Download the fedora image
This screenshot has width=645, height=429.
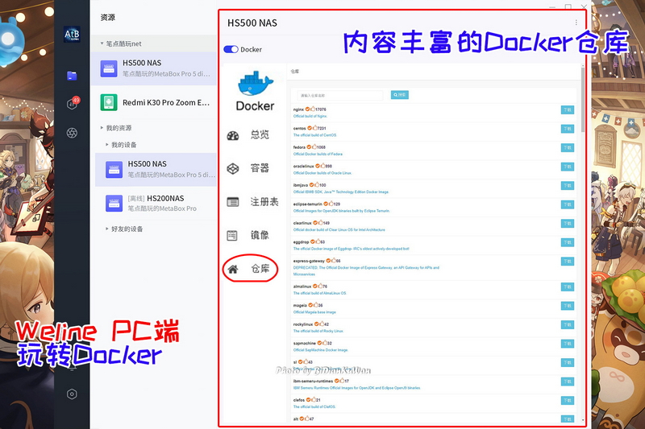[568, 148]
